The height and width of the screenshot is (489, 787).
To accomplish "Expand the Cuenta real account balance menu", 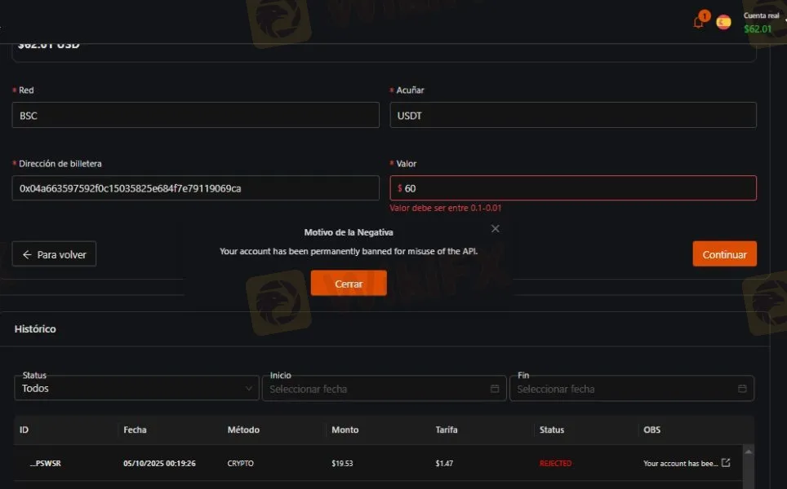I will (x=761, y=22).
